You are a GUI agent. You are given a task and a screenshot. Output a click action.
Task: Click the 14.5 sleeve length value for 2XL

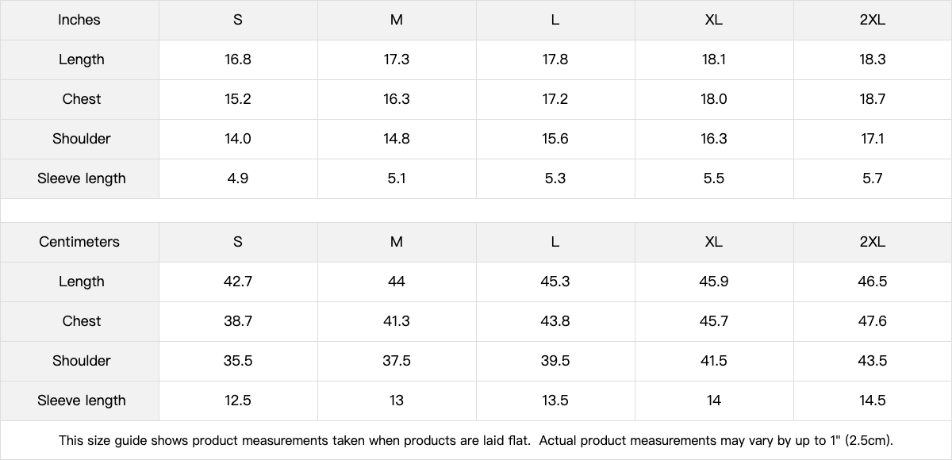pyautogui.click(x=872, y=401)
